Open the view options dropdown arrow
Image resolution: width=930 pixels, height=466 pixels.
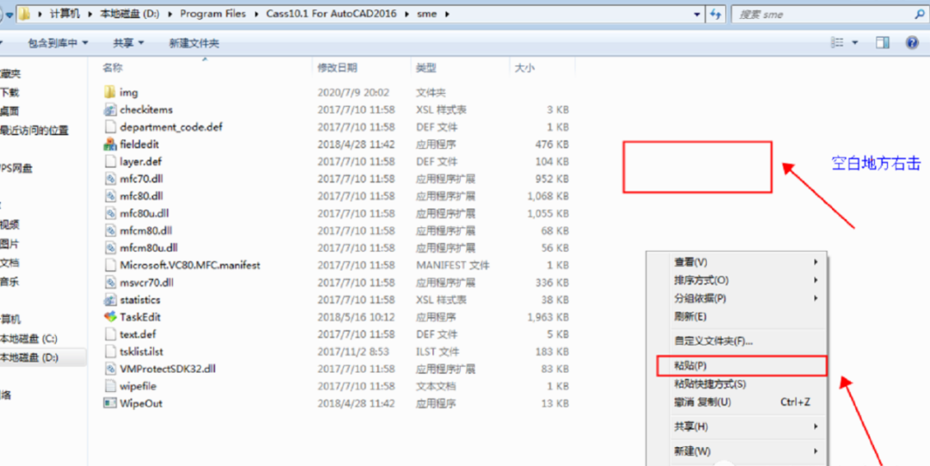(x=855, y=43)
